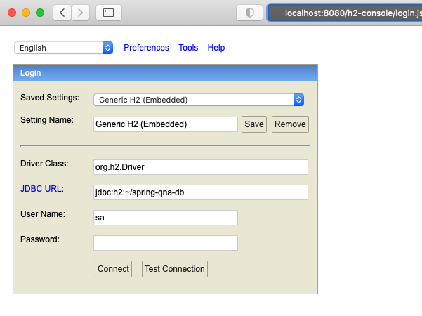Connect to the database
The height and width of the screenshot is (316, 422).
coord(113,269)
